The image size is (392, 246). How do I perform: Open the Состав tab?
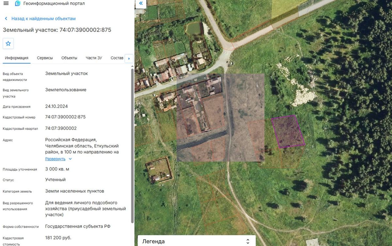pos(117,58)
